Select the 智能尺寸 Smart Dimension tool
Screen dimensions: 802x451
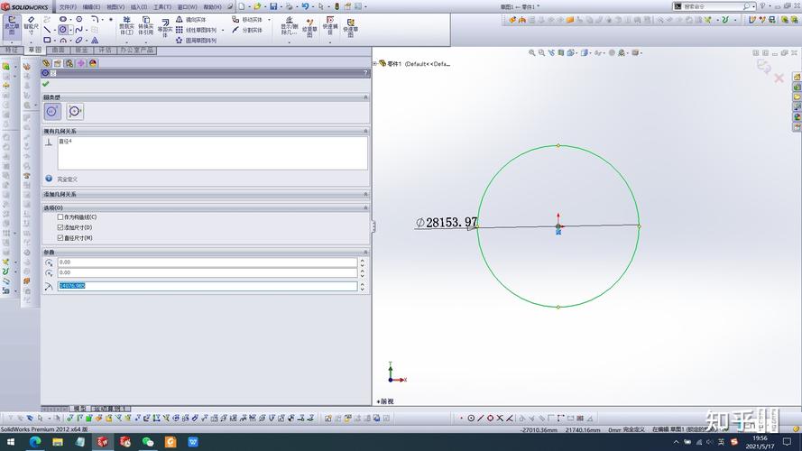tap(32, 23)
